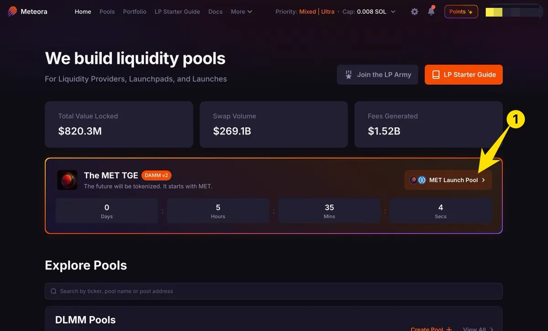Open the Docs menu link
548x331 pixels.
216,12
